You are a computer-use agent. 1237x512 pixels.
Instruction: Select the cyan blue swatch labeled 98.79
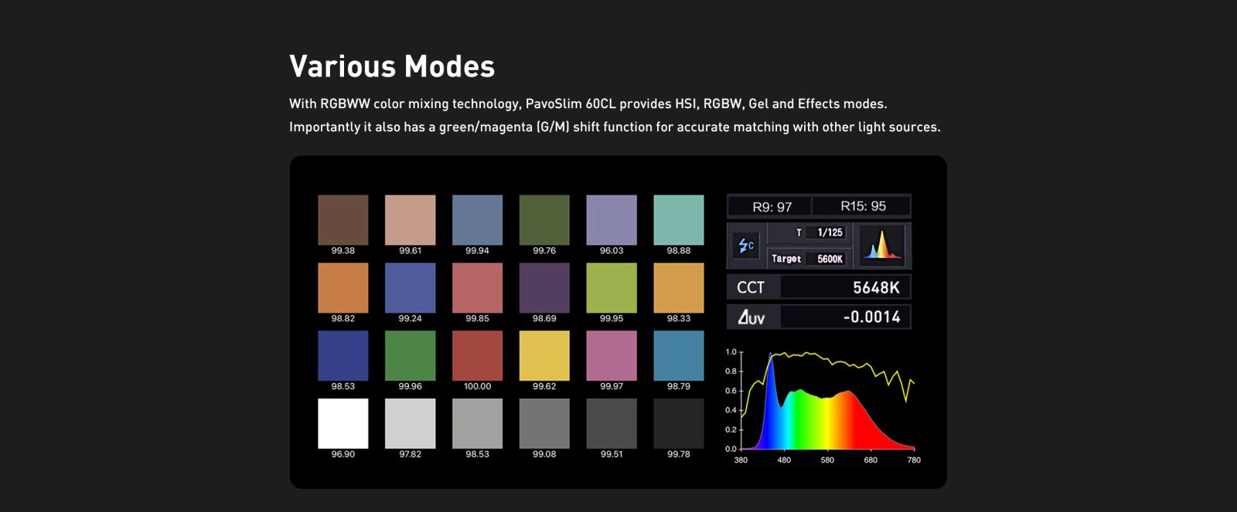[679, 356]
